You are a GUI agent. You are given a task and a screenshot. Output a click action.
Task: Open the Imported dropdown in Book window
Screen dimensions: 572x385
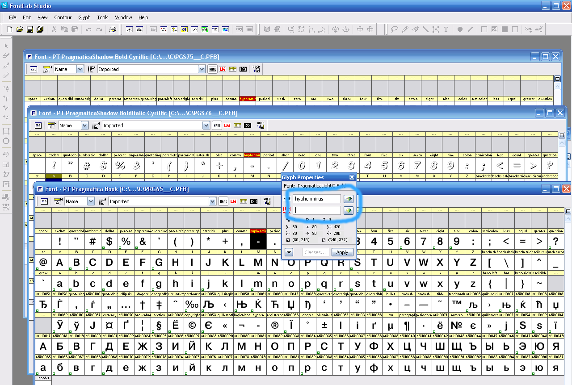(213, 201)
